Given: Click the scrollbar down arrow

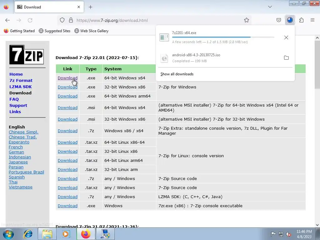Looking at the screenshot, I should (x=317, y=225).
